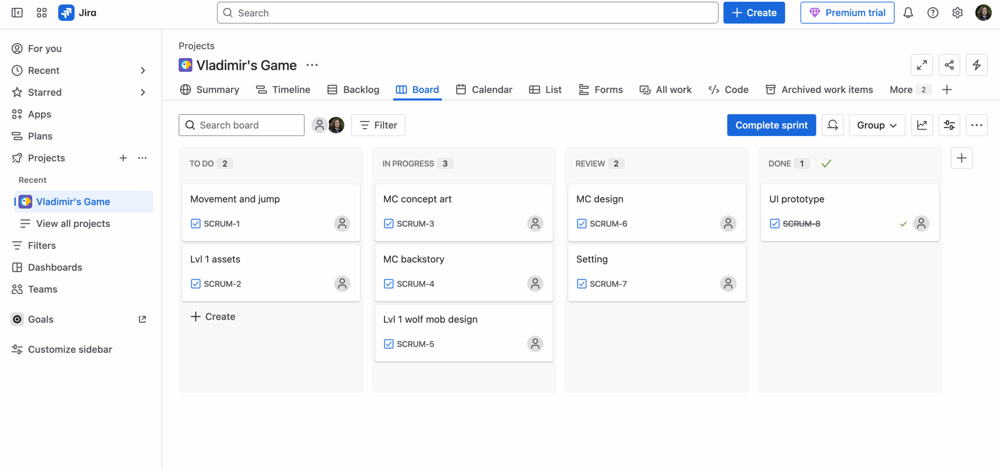Switch to the Backlog tab
The height and width of the screenshot is (469, 1000).
[x=353, y=90]
